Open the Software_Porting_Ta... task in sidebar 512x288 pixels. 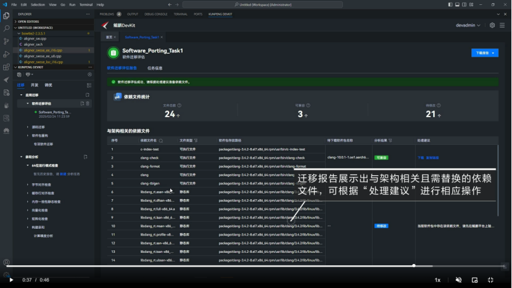pos(54,112)
